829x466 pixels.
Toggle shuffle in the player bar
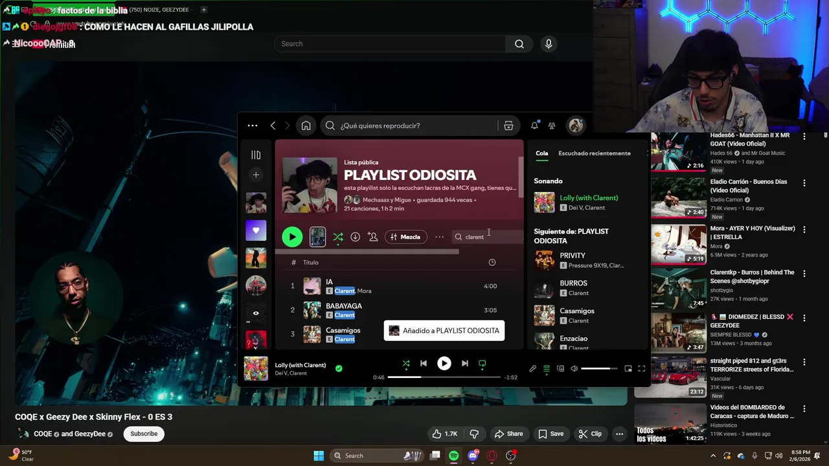click(x=406, y=364)
